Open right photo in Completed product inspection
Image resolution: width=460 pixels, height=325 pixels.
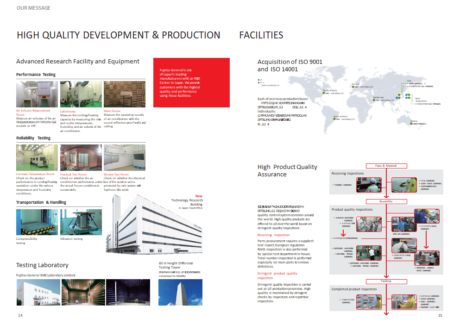pos(404,302)
